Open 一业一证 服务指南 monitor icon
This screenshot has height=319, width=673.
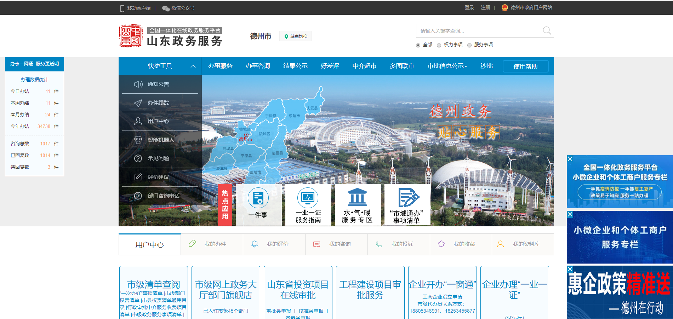pyautogui.click(x=308, y=197)
